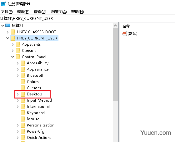Open the 收藏夹(A) menu
The width and height of the screenshot is (175, 142).
tap(59, 11)
